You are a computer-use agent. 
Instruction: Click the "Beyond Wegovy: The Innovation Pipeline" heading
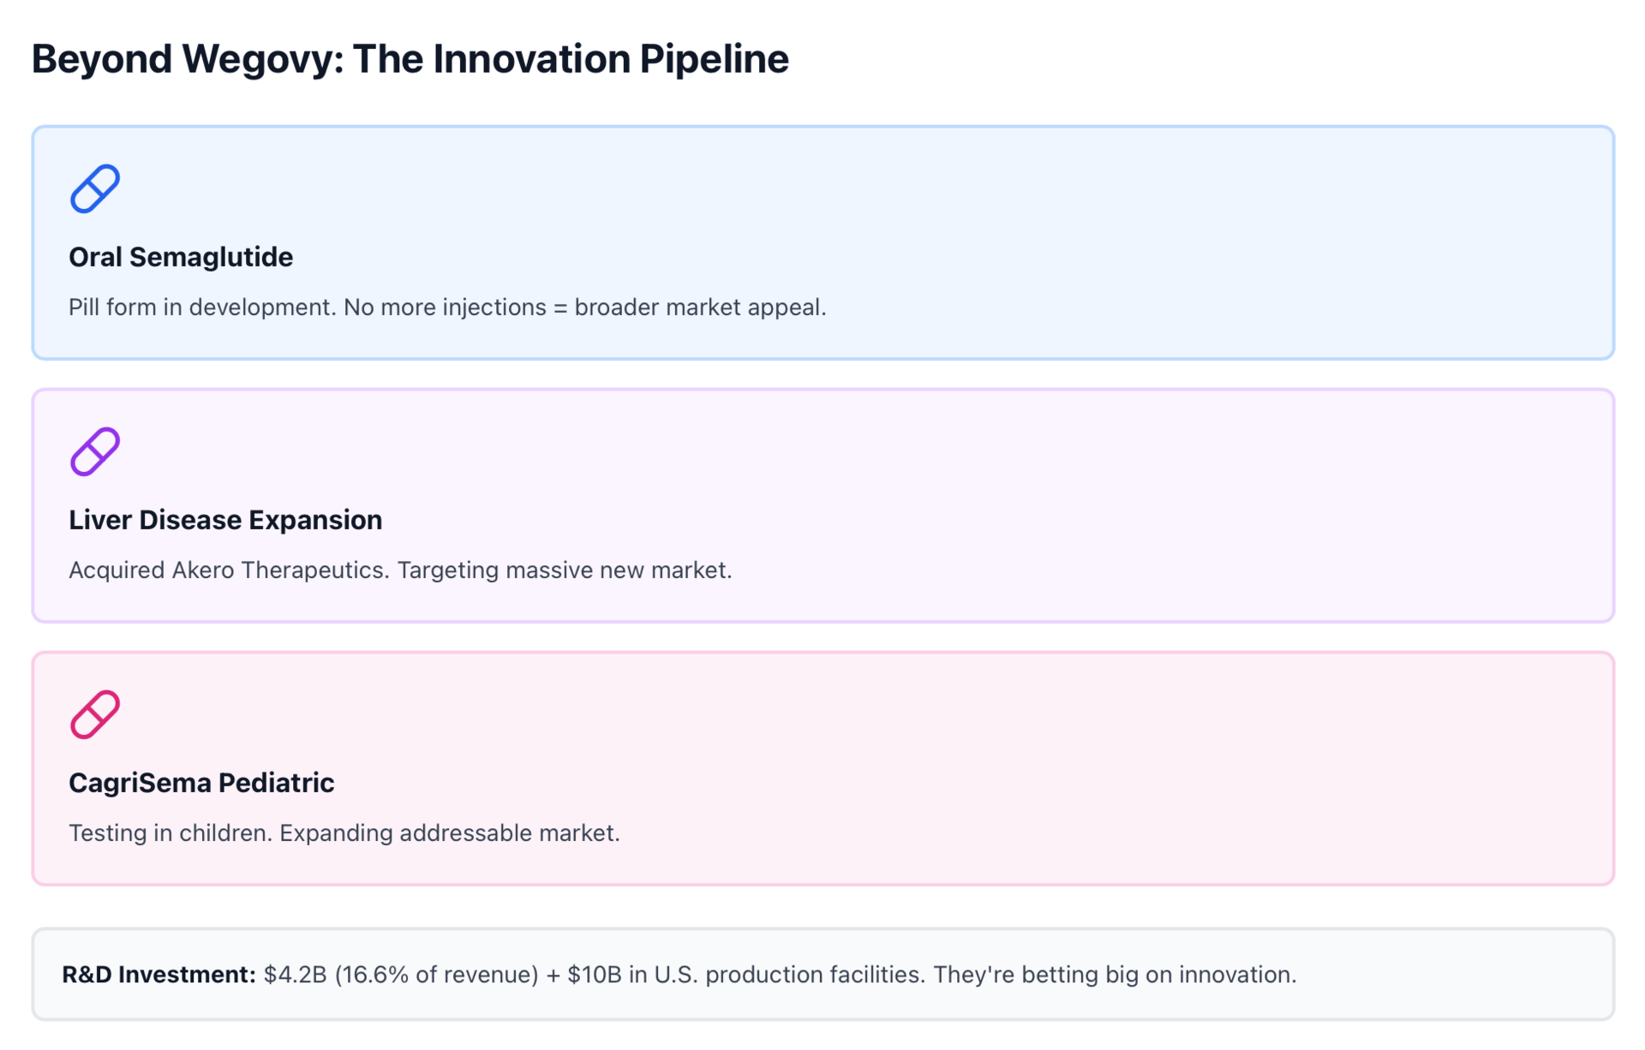tap(410, 59)
